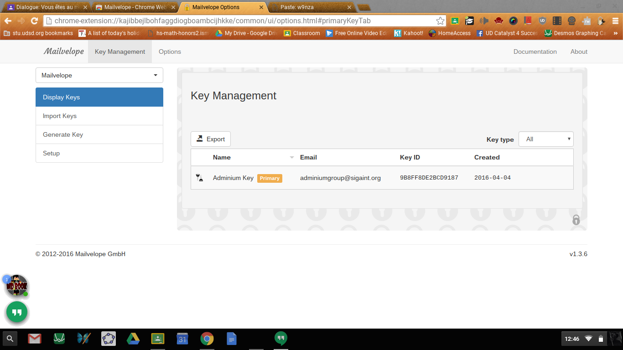Open the Hangouts chat bubble on the left
This screenshot has height=350, width=623.
click(17, 312)
